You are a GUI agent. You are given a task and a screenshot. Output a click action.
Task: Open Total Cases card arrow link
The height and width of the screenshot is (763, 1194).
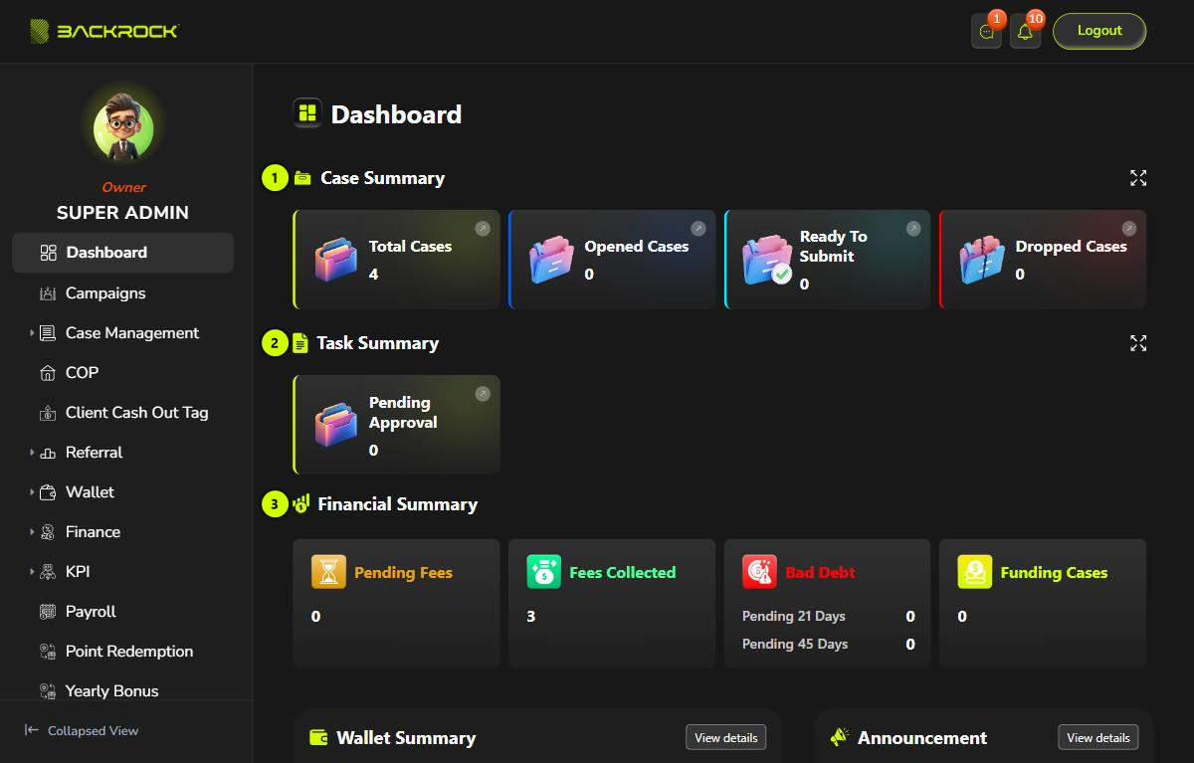click(483, 229)
